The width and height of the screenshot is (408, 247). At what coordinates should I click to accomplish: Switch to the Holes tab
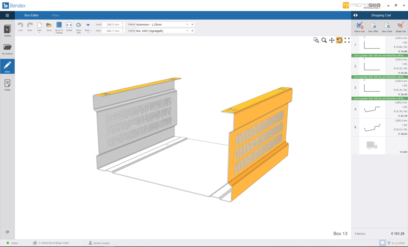click(55, 15)
